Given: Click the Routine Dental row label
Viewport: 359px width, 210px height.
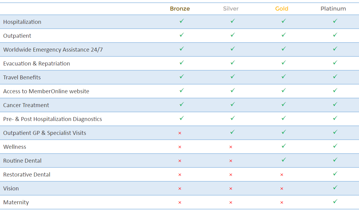Looking at the screenshot, I should [x=22, y=161].
